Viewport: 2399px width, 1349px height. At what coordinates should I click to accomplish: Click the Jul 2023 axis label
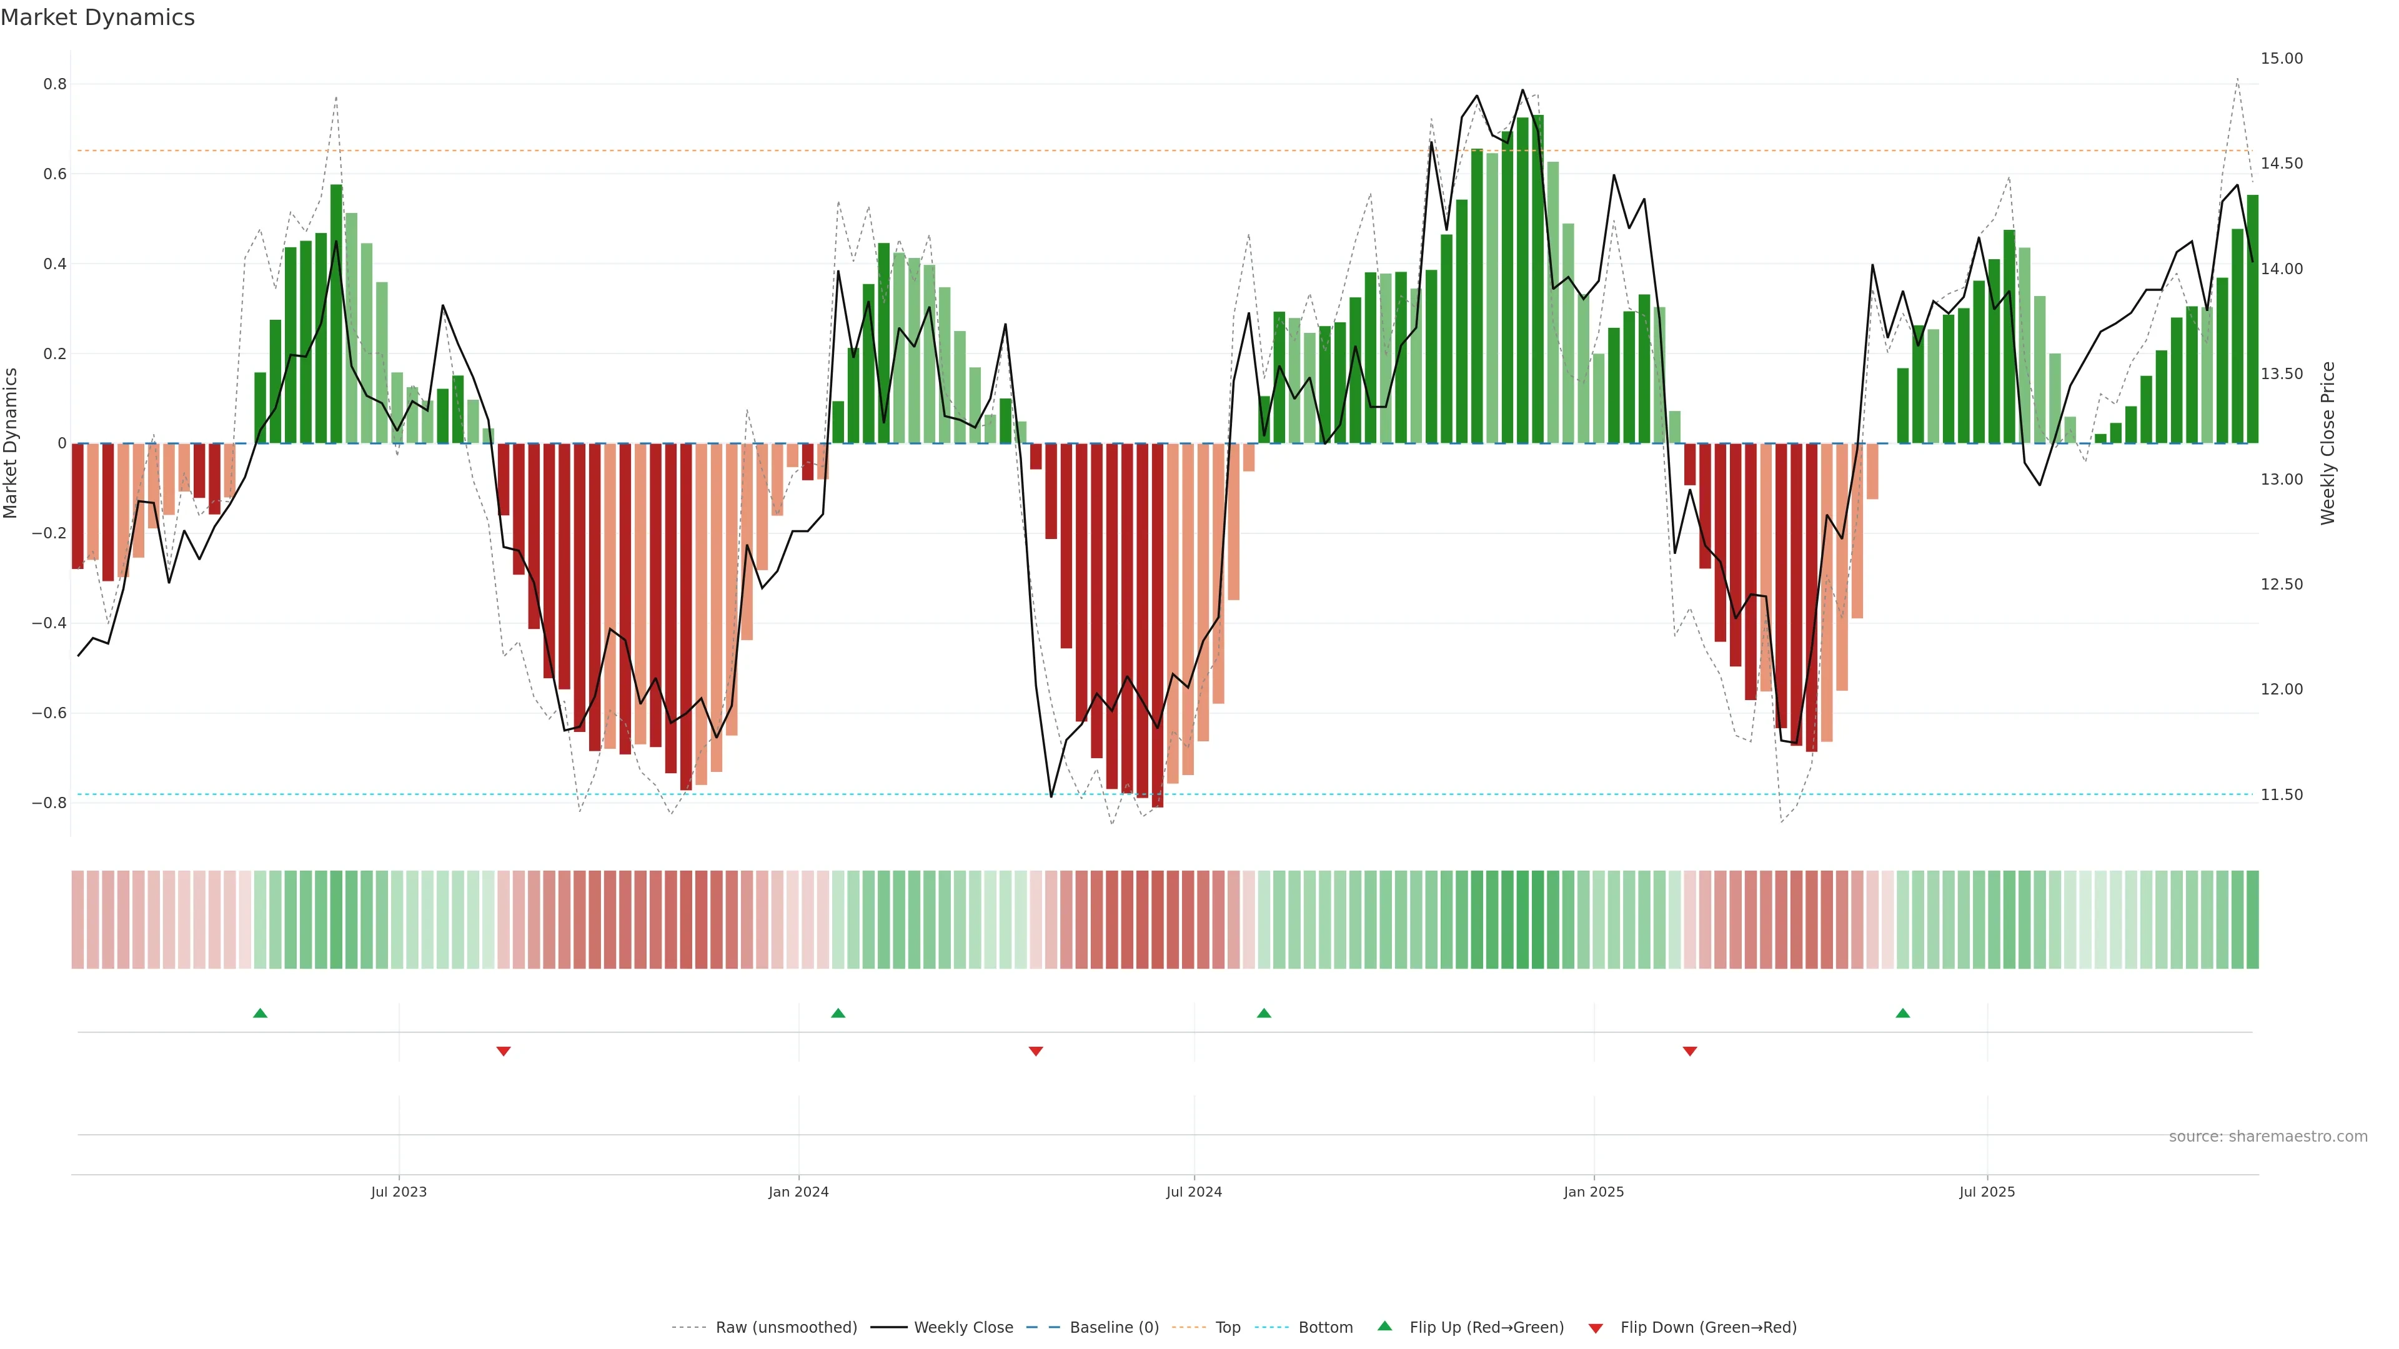(x=399, y=1192)
